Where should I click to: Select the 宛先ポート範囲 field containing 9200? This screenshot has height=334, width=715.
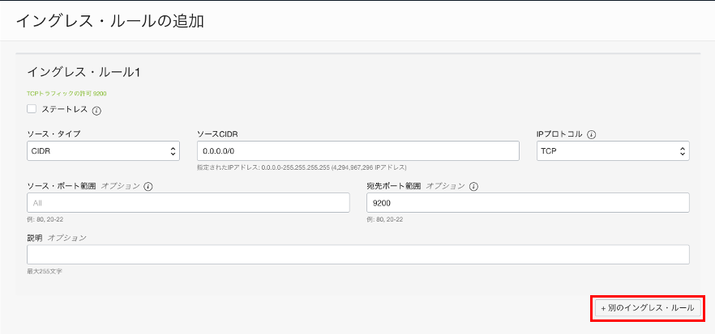point(528,202)
